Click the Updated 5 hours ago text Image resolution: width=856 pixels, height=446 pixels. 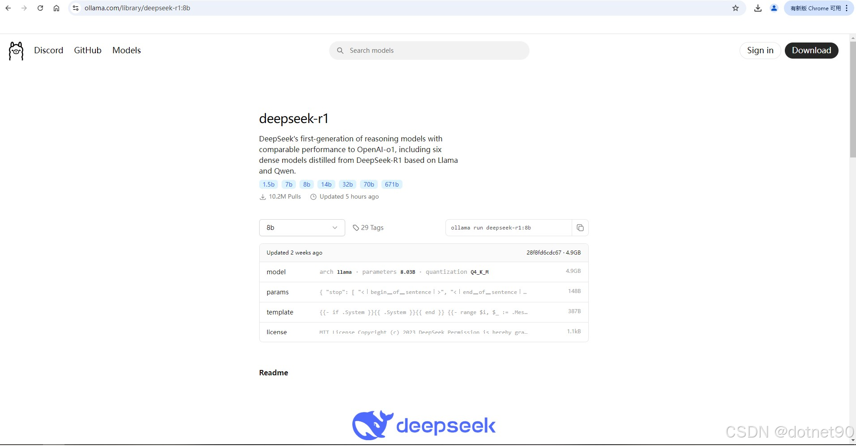(x=349, y=197)
